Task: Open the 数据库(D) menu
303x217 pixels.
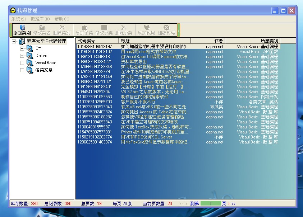Action: (40, 19)
